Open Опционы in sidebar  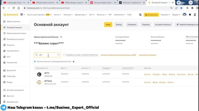[x=9, y=45]
